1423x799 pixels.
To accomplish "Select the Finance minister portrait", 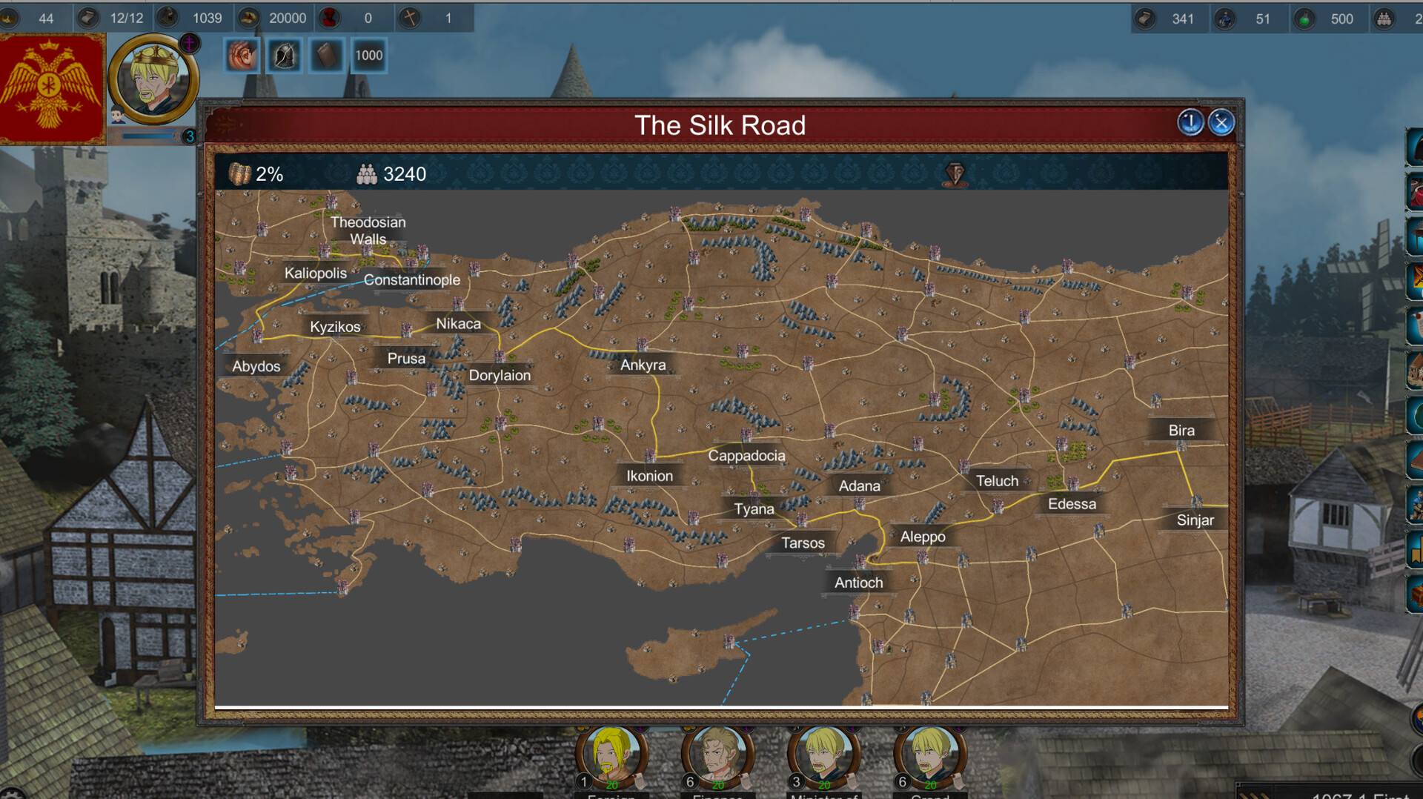I will pos(717,756).
